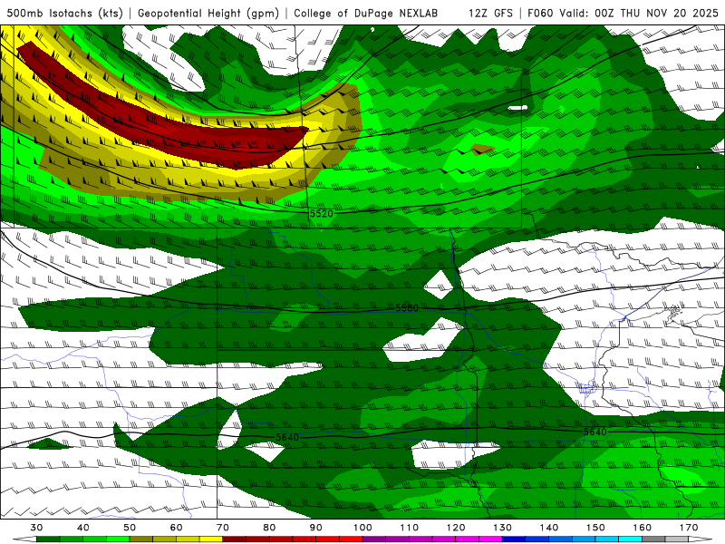
Task: Click the 5580 height contour label
Action: (407, 307)
